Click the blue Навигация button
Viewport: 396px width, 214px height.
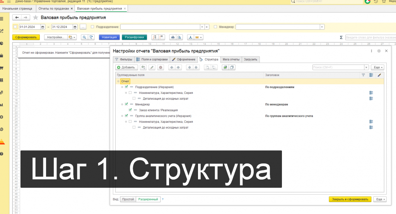pyautogui.click(x=109, y=37)
